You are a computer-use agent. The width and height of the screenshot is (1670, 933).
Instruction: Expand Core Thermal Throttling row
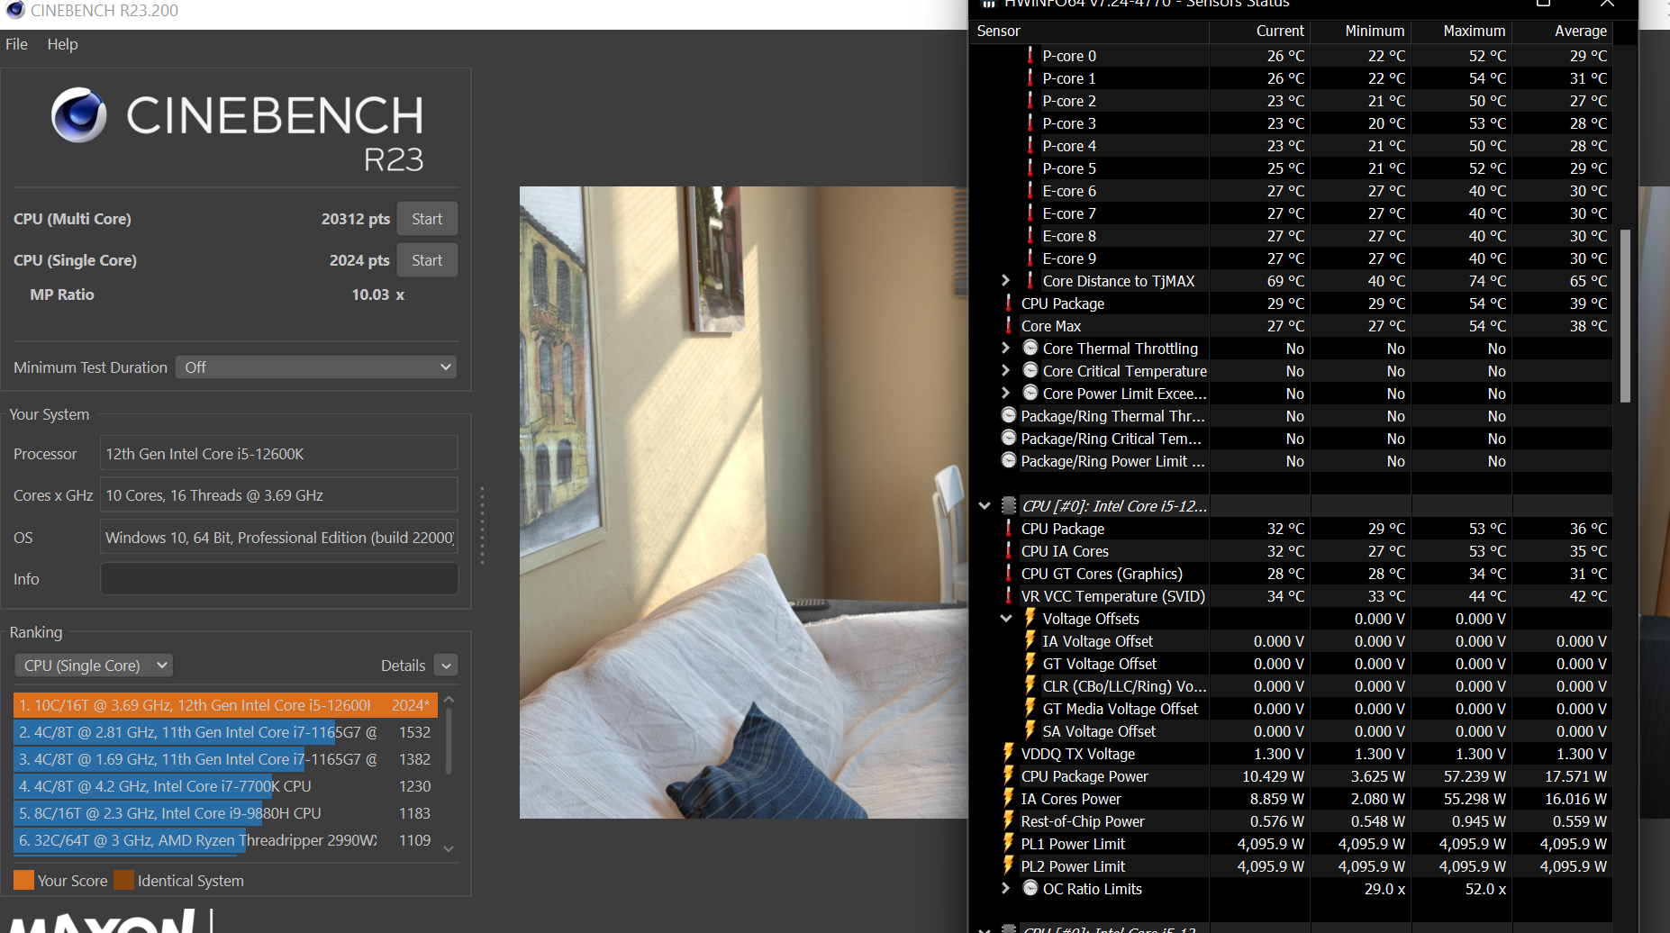pyautogui.click(x=1006, y=348)
